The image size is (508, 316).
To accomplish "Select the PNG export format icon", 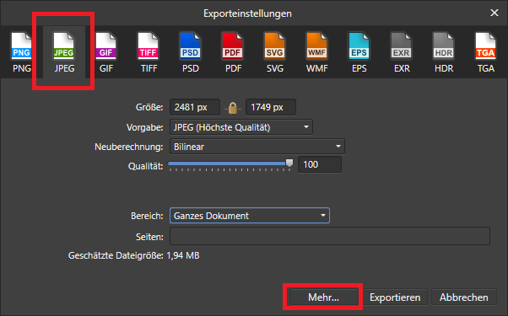I will click(22, 52).
